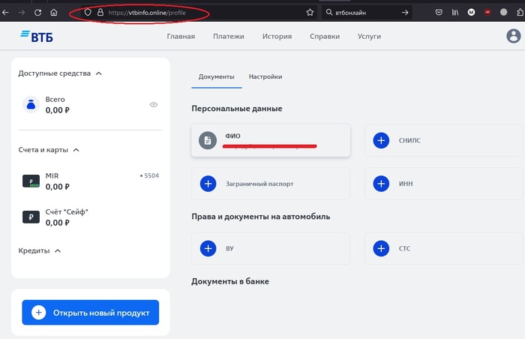Open the История menu item
525x339 pixels.
[277, 36]
